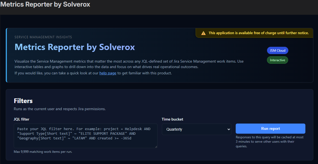This screenshot has width=318, height=164.
Task: Select the green Interactive badge
Action: click(x=277, y=60)
